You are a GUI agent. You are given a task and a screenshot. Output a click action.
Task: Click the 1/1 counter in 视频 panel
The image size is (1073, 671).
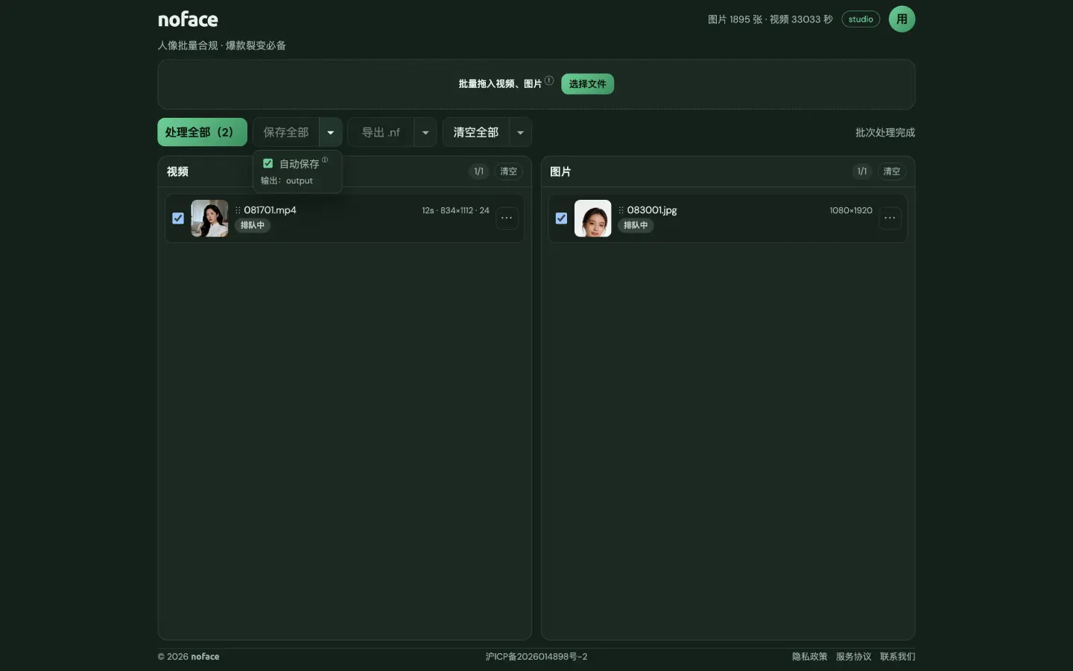pos(479,171)
